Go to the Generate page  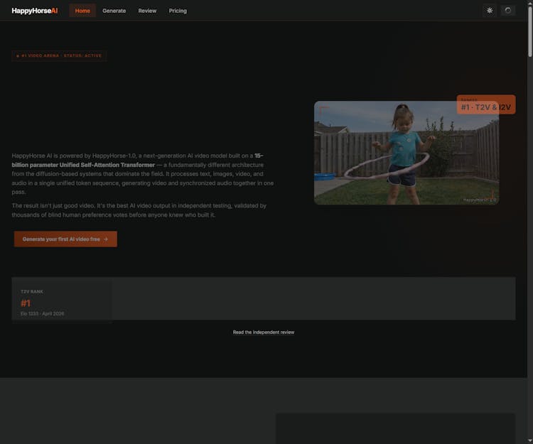tap(114, 11)
